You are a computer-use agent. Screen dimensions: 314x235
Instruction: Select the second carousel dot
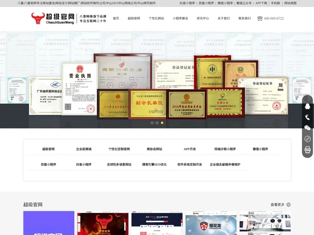(157, 123)
